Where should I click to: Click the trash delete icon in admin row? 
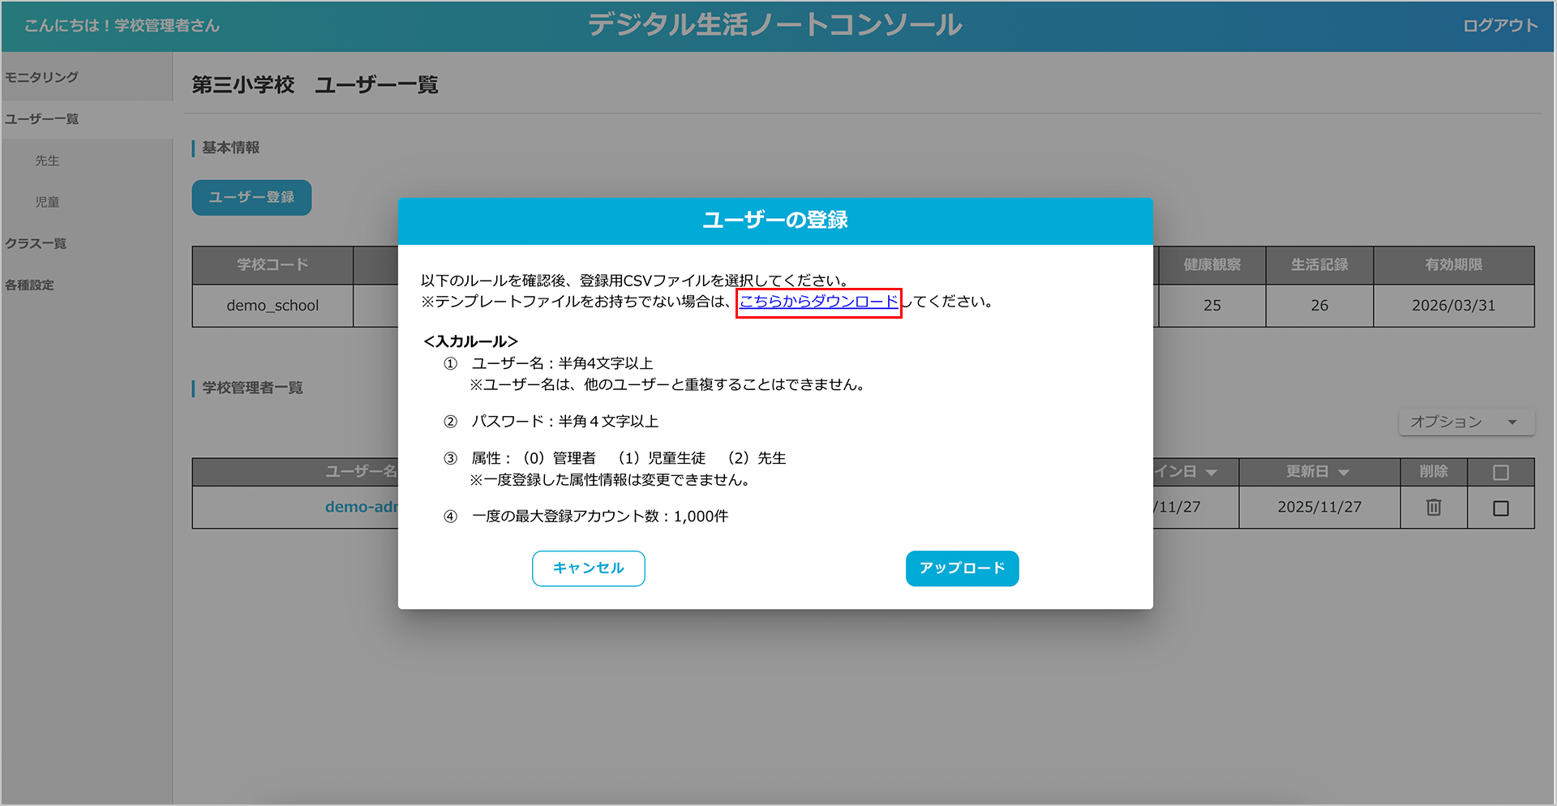[x=1433, y=508]
